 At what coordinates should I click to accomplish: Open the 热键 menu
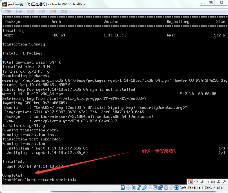42,12
